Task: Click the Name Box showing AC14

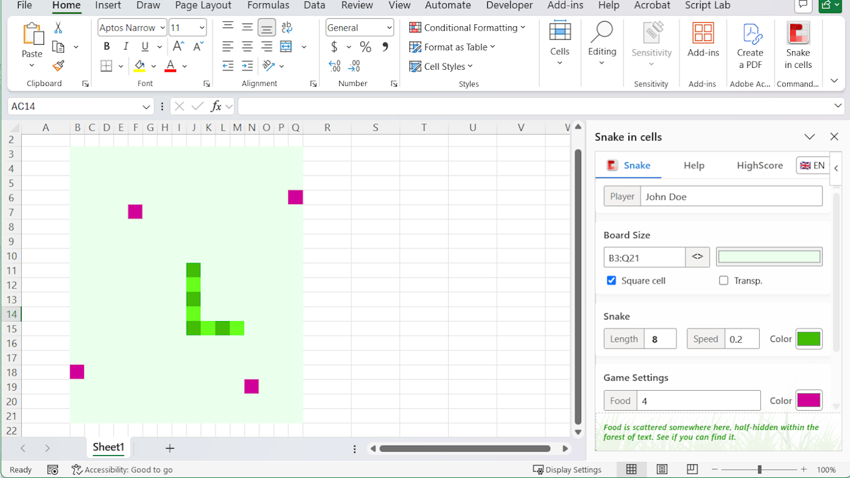Action: pyautogui.click(x=81, y=106)
